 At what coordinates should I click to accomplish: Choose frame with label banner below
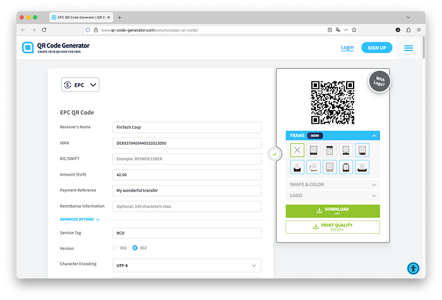pyautogui.click(x=313, y=150)
